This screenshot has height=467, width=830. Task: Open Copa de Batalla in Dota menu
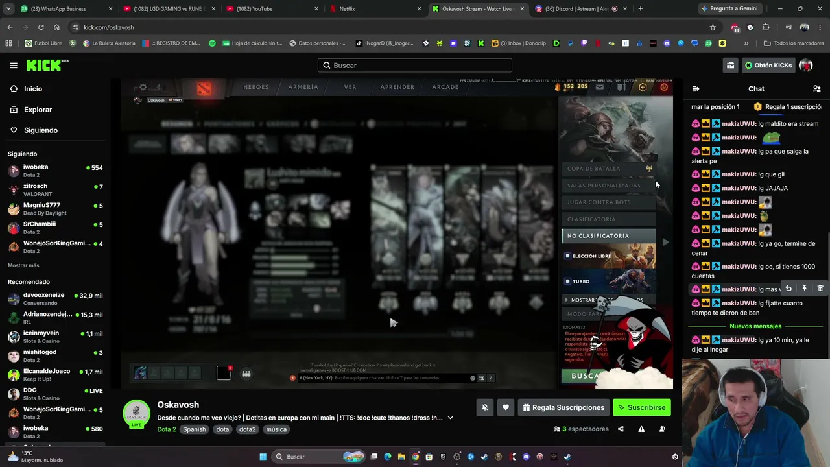[x=609, y=169]
